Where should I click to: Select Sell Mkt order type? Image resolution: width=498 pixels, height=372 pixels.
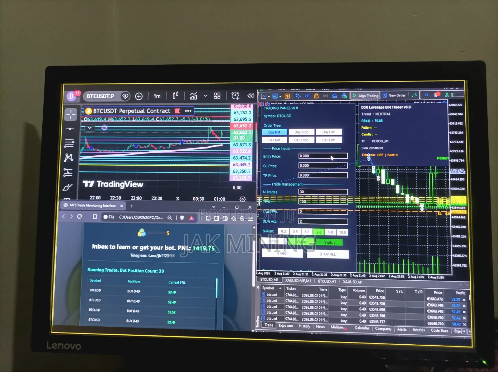(x=274, y=140)
